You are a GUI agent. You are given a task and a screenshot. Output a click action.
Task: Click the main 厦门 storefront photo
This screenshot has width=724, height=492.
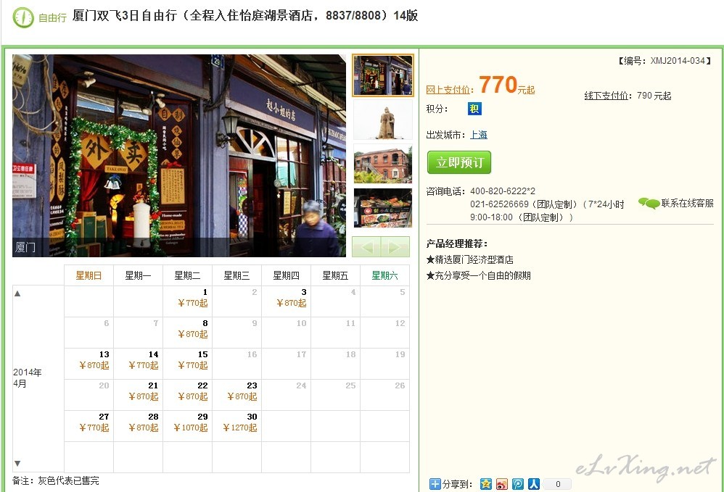tap(179, 155)
